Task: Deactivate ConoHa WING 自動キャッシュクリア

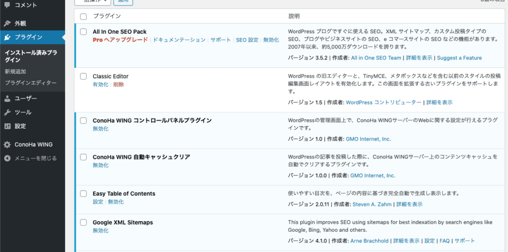Action: [100, 165]
